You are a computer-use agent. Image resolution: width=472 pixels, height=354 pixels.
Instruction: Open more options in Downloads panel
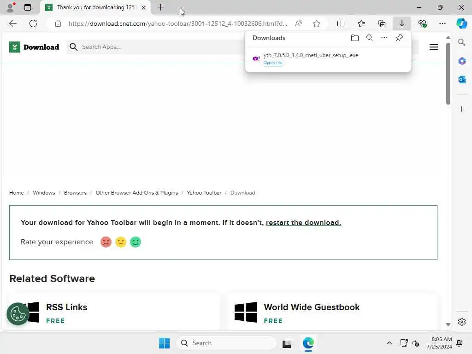coord(384,38)
